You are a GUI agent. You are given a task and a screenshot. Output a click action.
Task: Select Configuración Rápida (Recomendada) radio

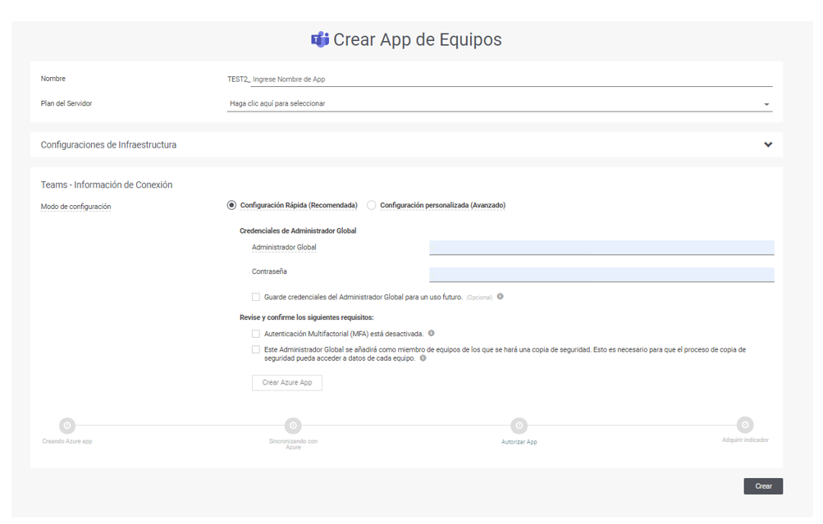click(x=231, y=205)
